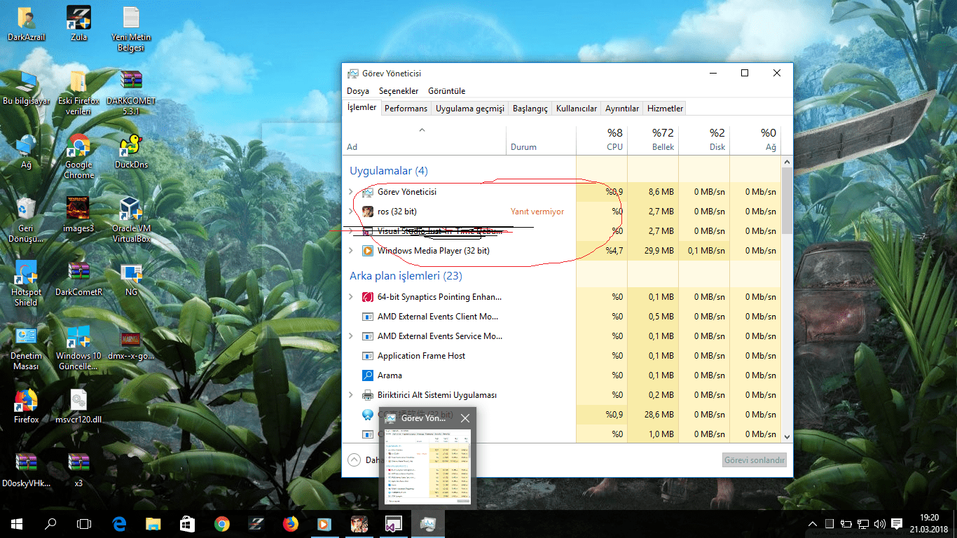The height and width of the screenshot is (538, 957).
Task: Switch to the Hizmetler tab
Action: 665,109
